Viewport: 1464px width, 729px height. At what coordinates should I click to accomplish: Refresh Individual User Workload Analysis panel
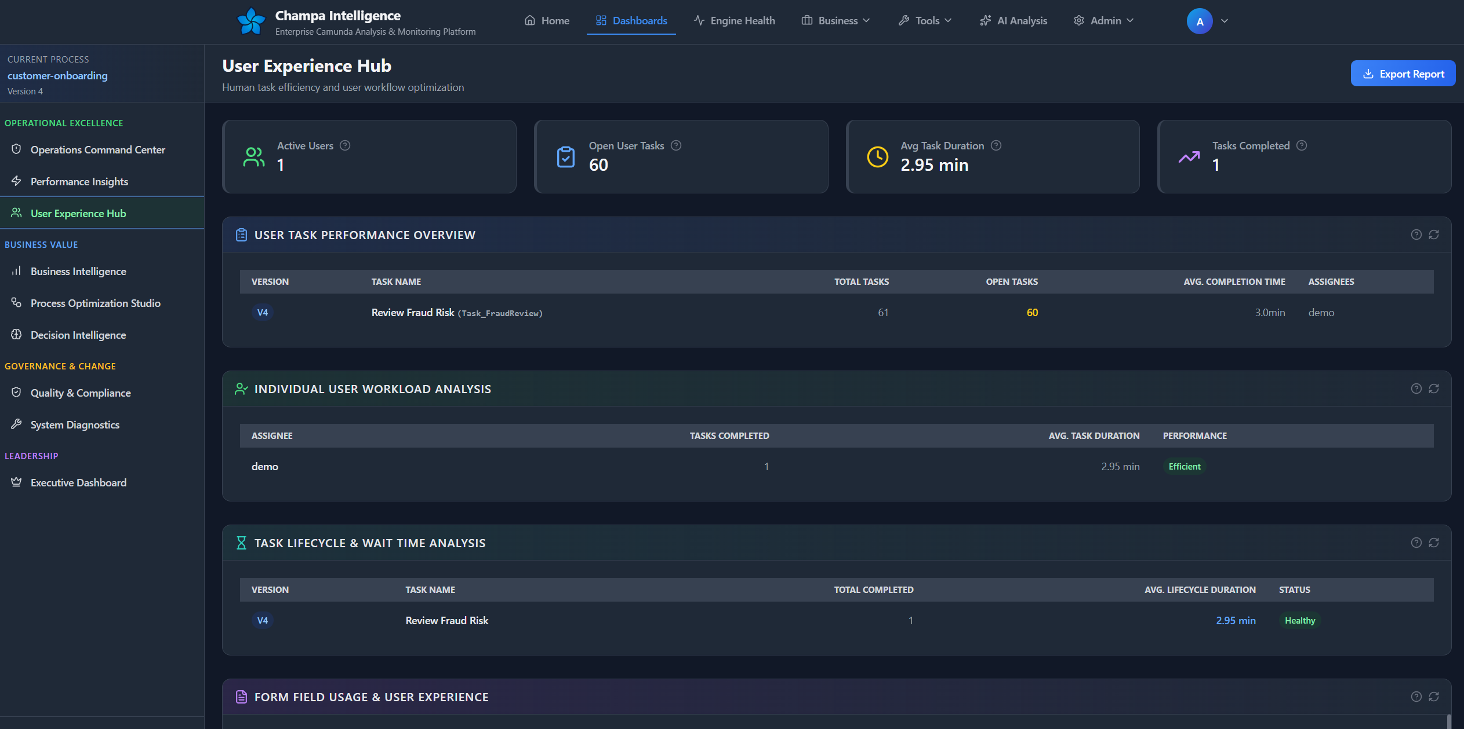point(1433,389)
